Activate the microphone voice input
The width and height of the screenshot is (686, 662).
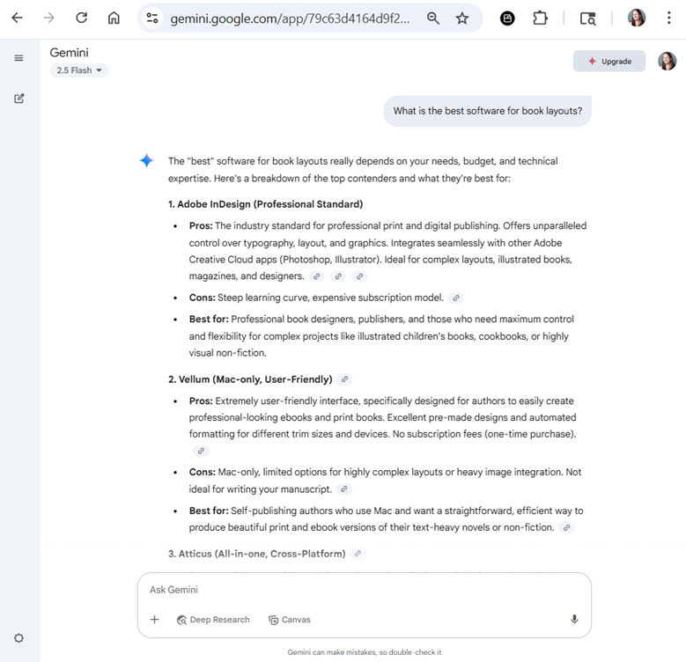click(x=574, y=619)
